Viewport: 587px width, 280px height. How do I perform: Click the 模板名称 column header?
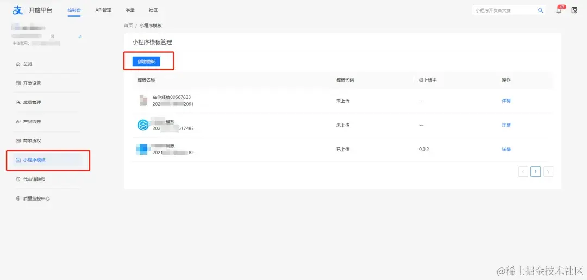146,80
